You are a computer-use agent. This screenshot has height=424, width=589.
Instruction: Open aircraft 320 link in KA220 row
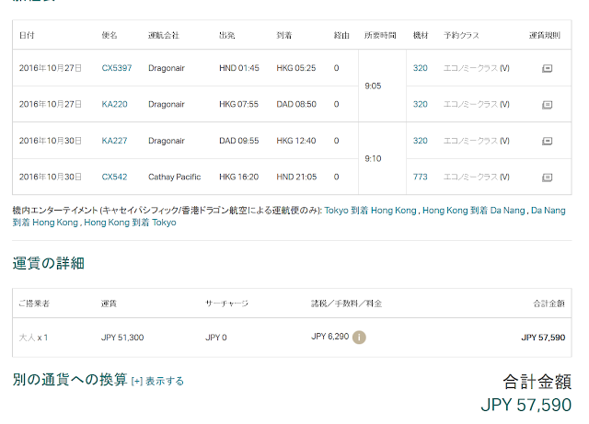tap(421, 104)
